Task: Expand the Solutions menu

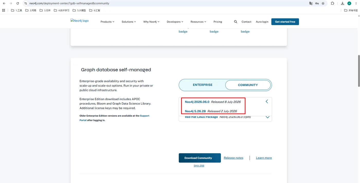Action: [x=129, y=22]
